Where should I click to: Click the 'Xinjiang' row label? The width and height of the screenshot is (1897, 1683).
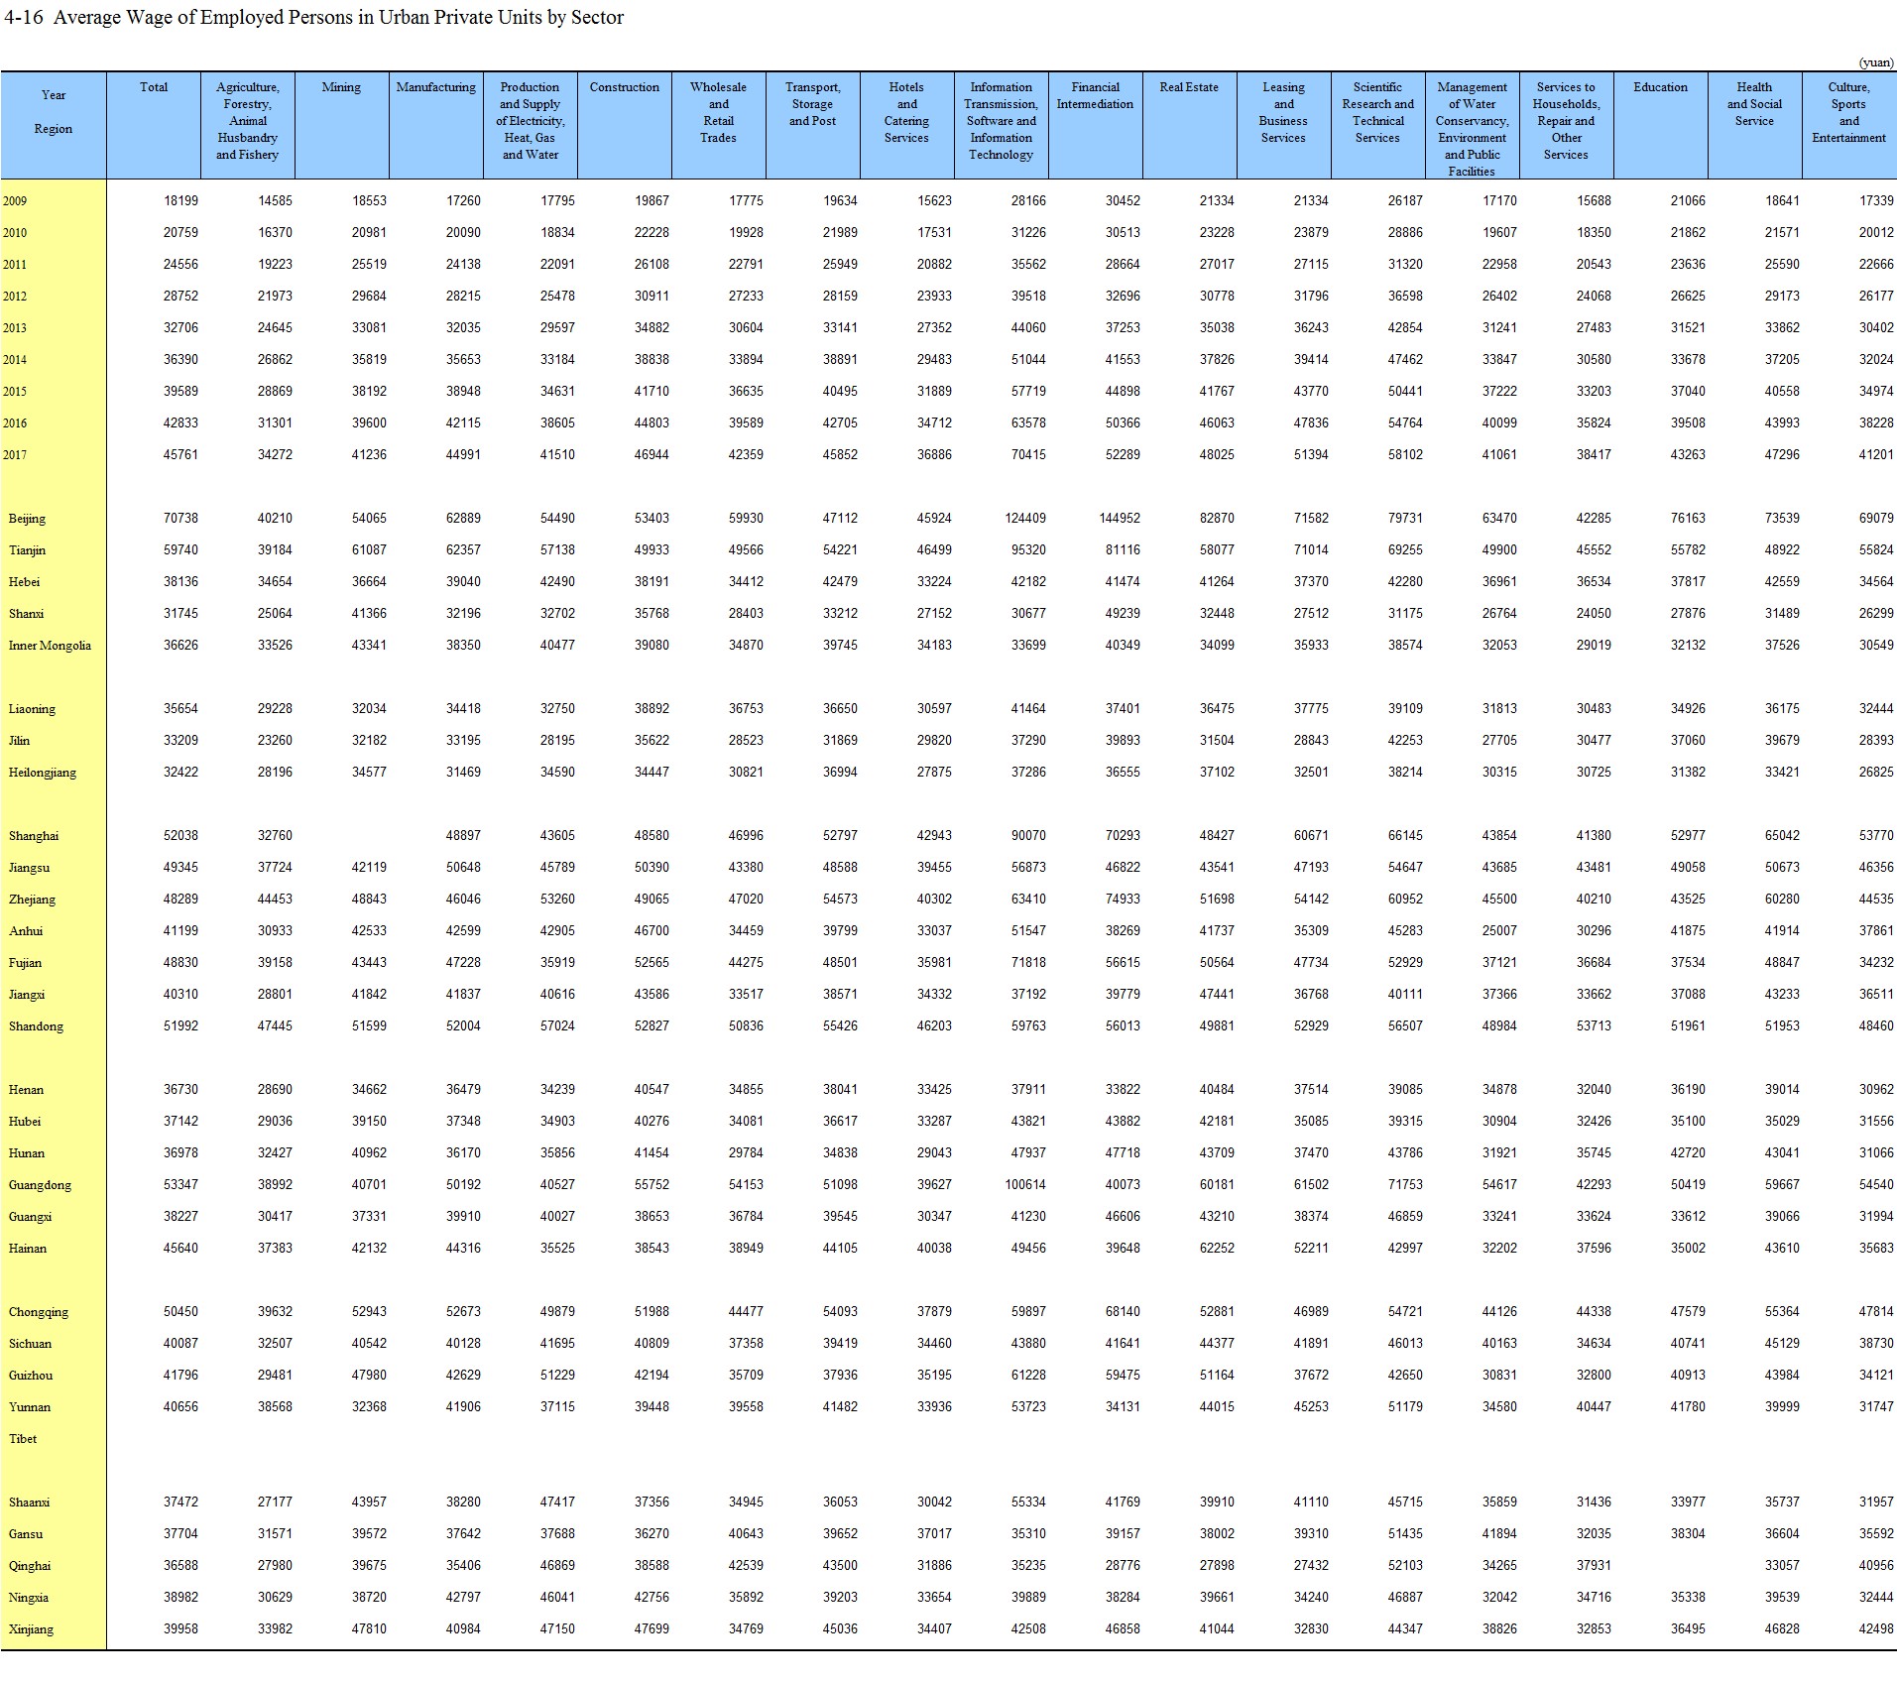(31, 1629)
